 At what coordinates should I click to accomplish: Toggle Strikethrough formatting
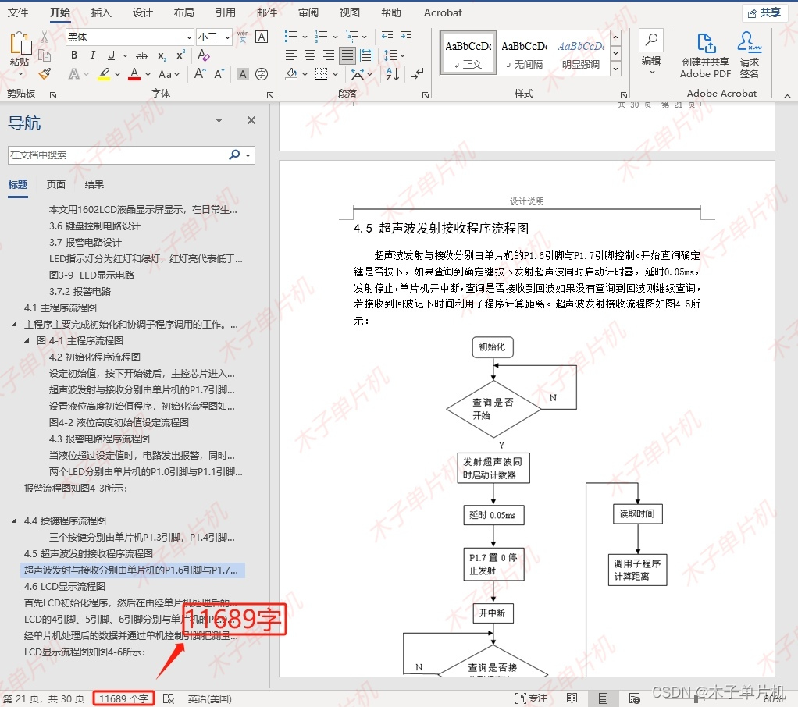point(142,55)
